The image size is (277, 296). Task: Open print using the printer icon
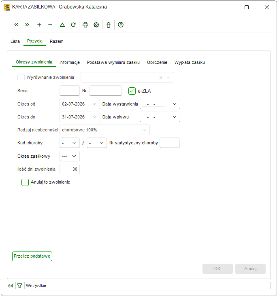point(85,25)
